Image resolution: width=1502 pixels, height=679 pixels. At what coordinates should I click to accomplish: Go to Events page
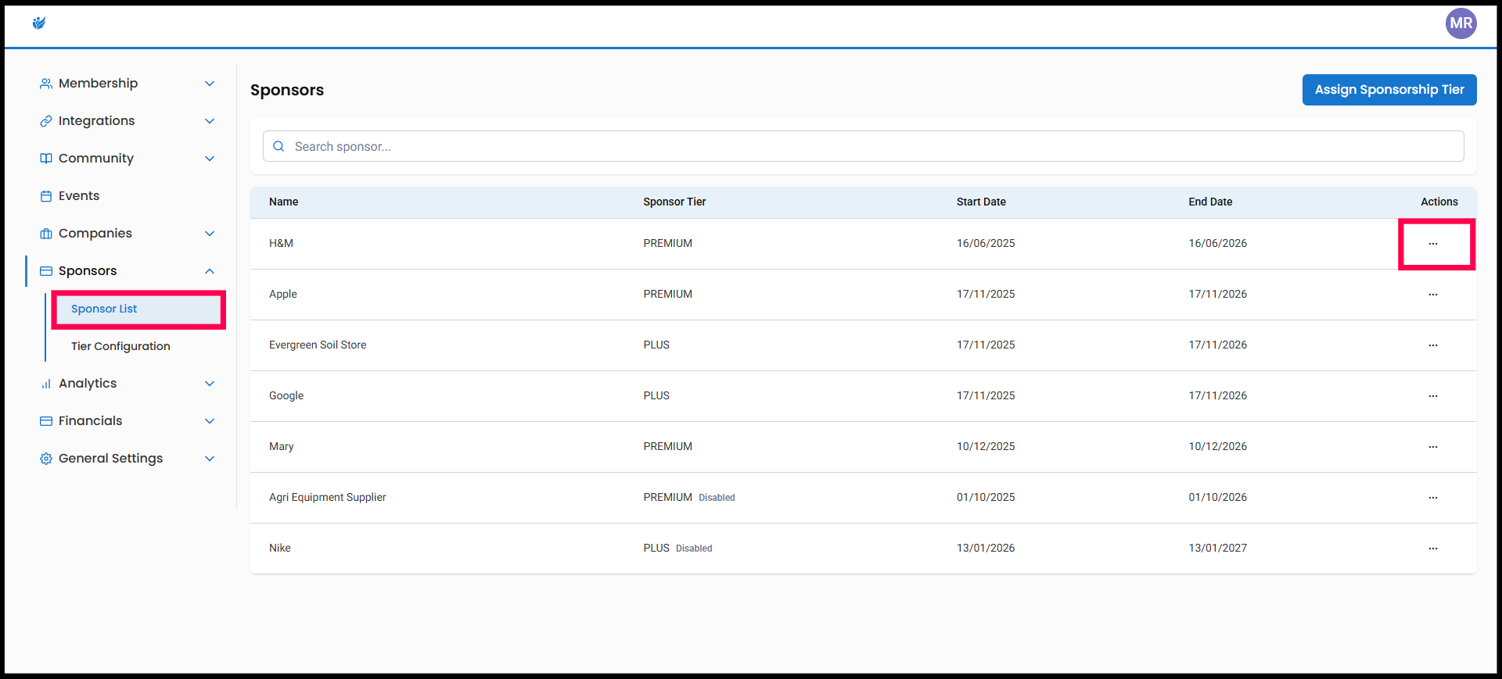(x=79, y=196)
